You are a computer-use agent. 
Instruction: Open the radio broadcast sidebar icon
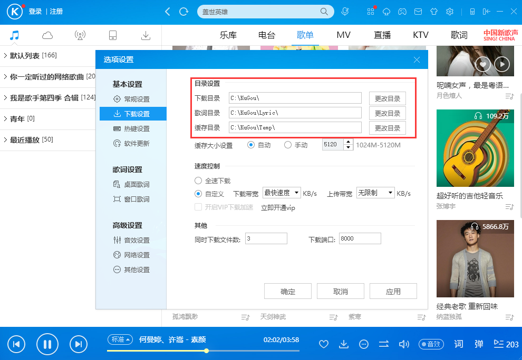[80, 35]
